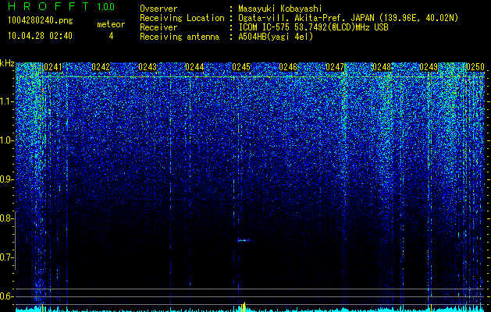Click the 0243 time marker

click(x=148, y=67)
